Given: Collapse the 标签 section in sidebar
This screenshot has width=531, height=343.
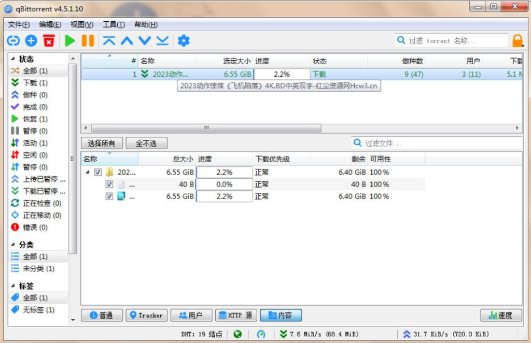Looking at the screenshot, I should [x=13, y=285].
